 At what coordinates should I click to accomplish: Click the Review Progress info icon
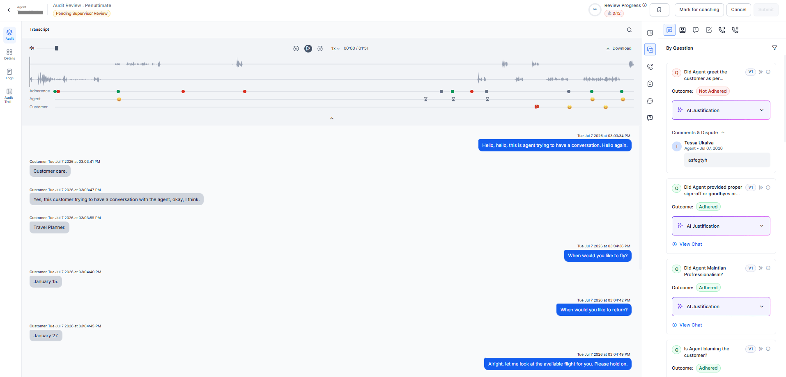click(x=644, y=5)
